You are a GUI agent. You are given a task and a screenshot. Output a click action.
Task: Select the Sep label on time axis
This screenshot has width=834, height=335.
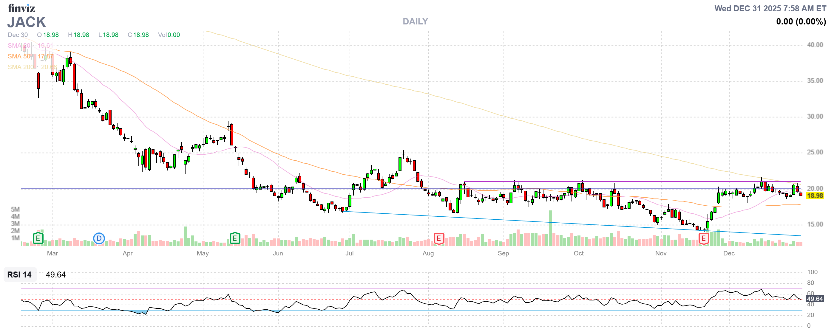pos(503,253)
